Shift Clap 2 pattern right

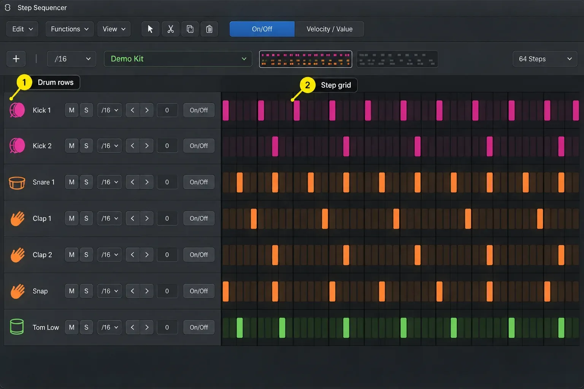pyautogui.click(x=147, y=255)
